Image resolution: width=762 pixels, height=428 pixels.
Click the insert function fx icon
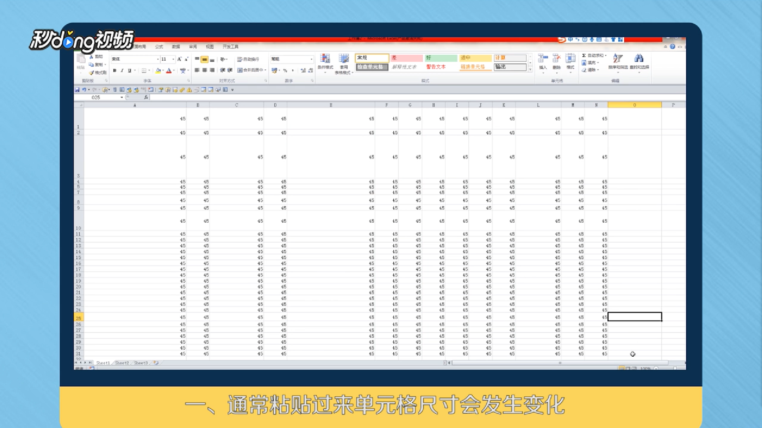(x=146, y=97)
